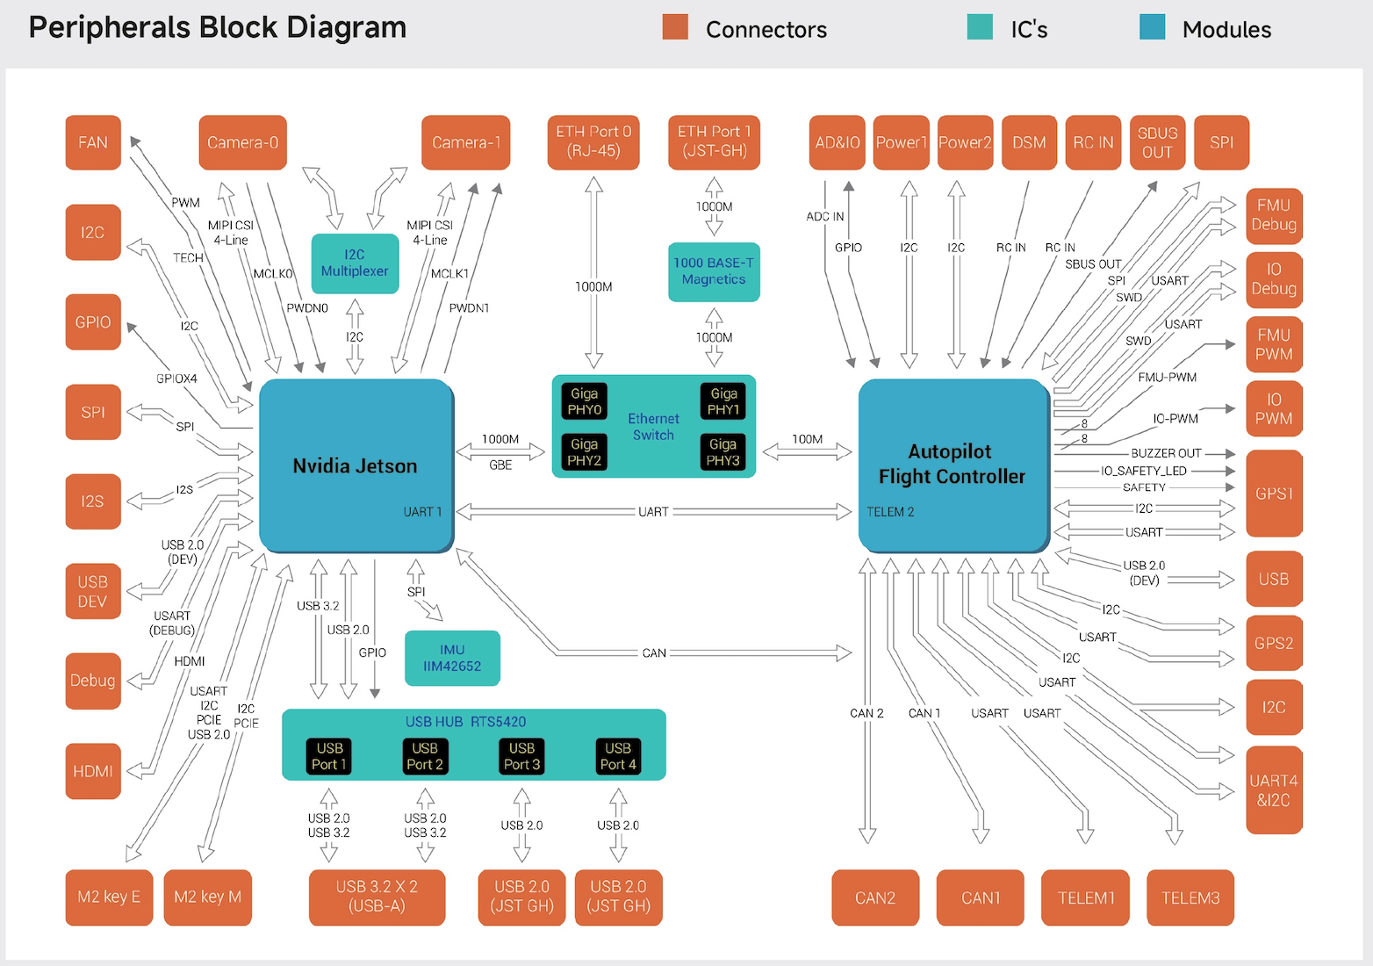Viewport: 1373px width, 966px height.
Task: Click the USB 3.2 X 2 (USB-A) block
Action: point(377,898)
